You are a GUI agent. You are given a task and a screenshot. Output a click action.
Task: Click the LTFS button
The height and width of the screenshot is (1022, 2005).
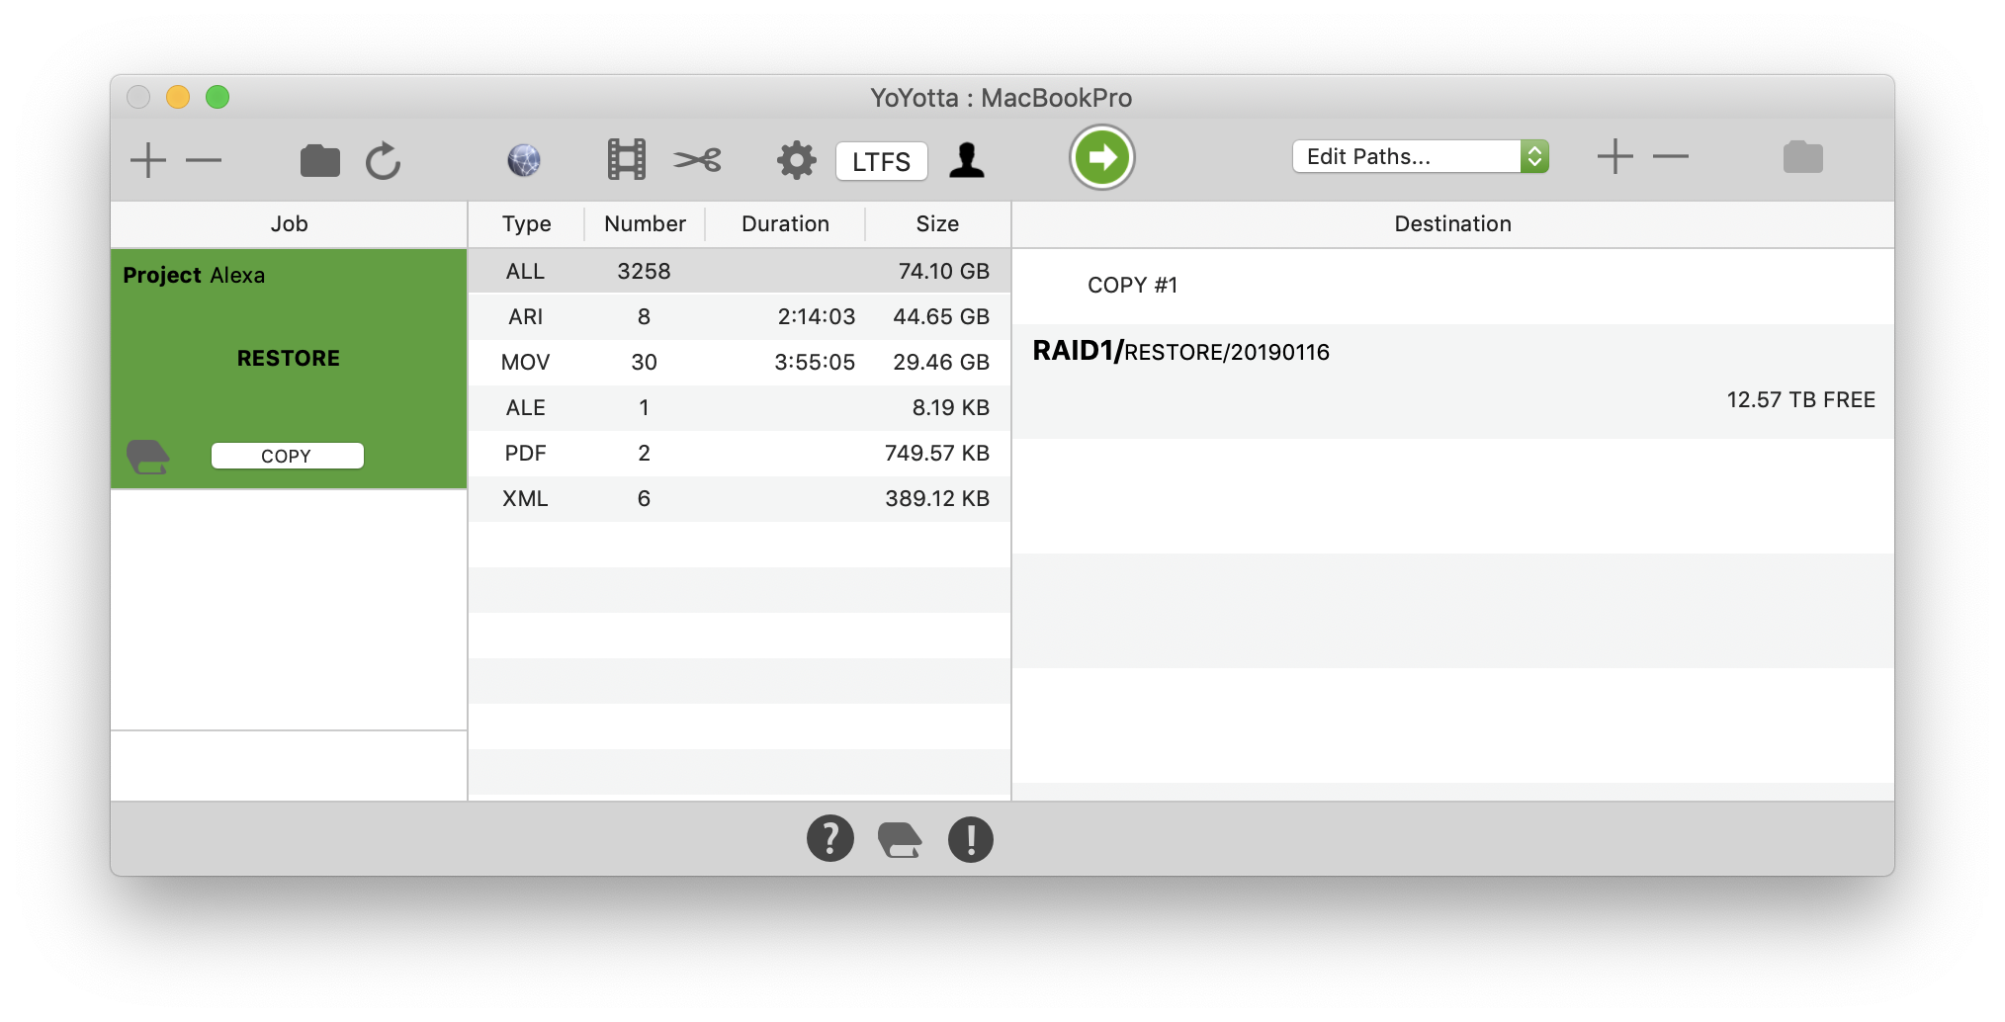tap(881, 161)
